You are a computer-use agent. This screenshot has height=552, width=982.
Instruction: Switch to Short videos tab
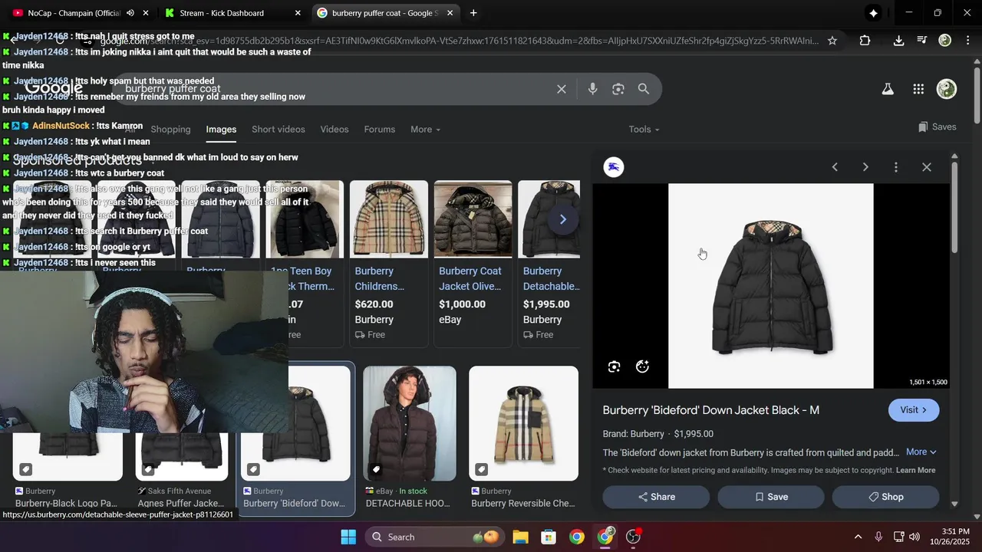coord(278,130)
